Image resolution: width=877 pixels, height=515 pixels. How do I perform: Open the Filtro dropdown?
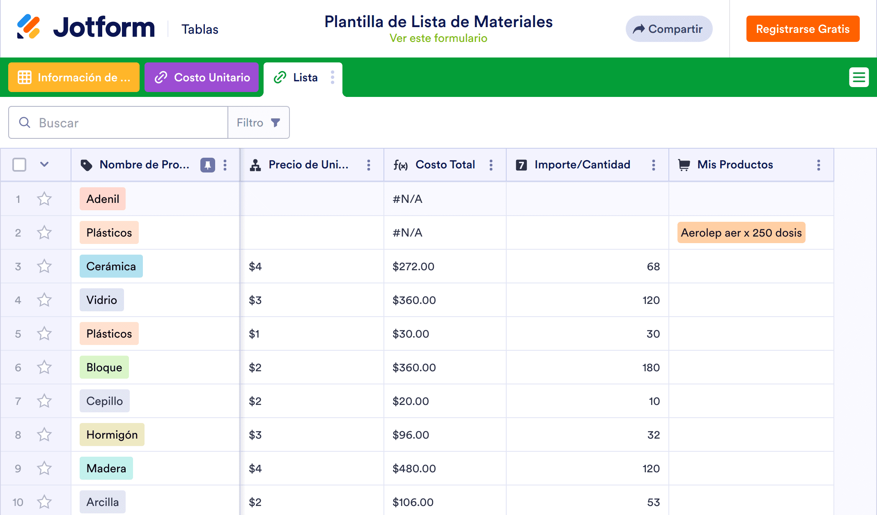tap(259, 123)
